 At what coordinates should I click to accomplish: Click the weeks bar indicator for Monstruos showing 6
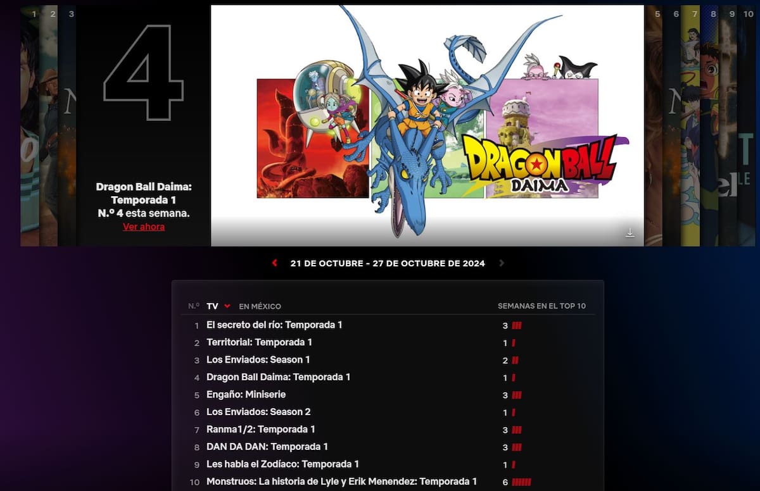click(x=521, y=482)
